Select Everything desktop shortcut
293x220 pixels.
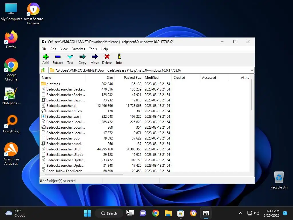[11, 124]
